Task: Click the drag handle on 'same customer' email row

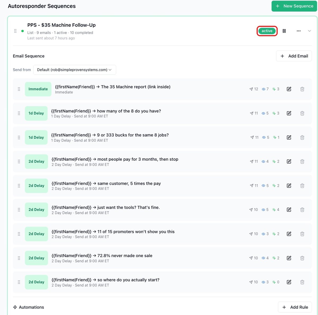Action: click(19, 186)
